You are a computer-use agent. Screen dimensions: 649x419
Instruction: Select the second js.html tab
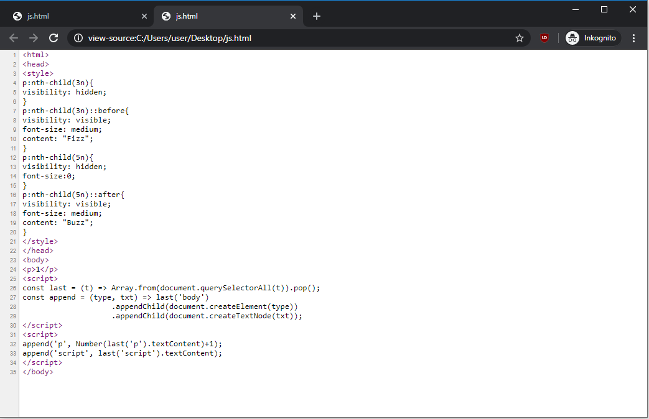tap(228, 16)
